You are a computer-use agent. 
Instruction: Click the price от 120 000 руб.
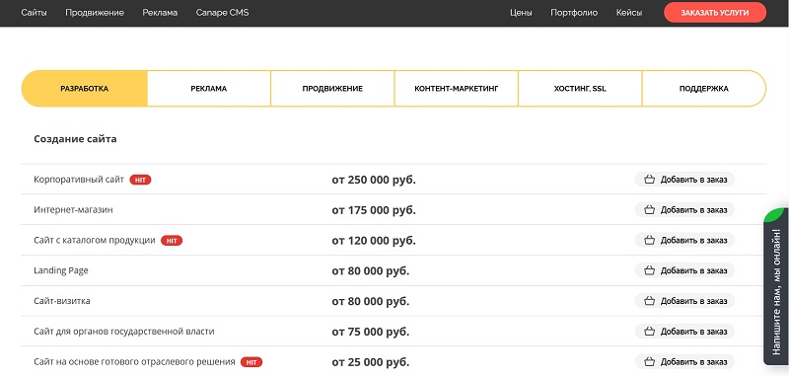click(374, 241)
